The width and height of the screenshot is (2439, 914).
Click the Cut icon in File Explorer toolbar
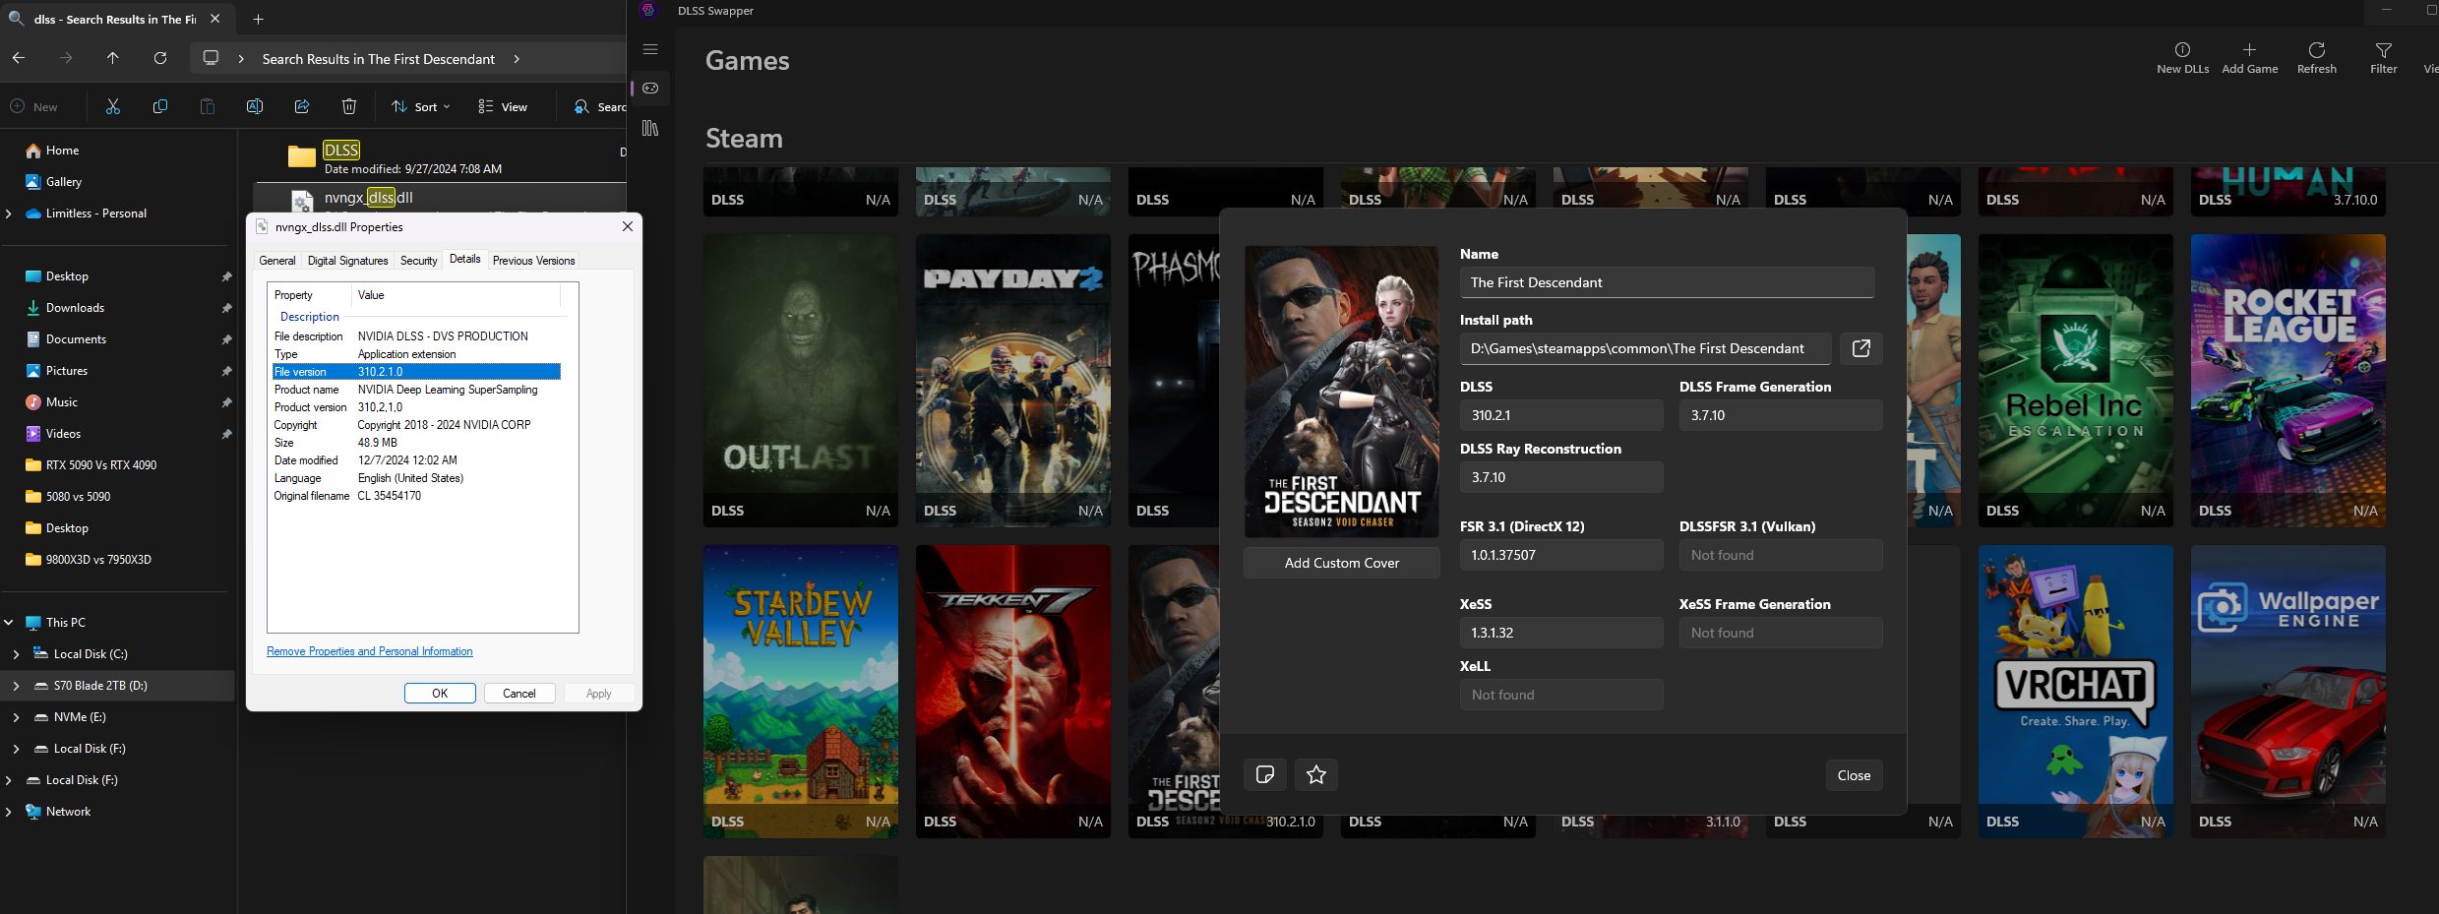(x=113, y=106)
